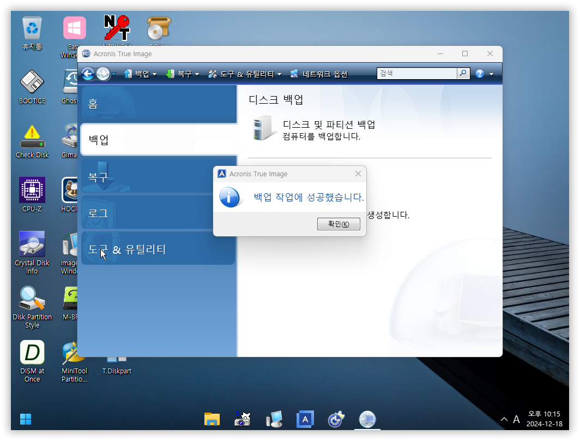
Task: Open the pink Windows logo desktop icon
Action: point(74,28)
